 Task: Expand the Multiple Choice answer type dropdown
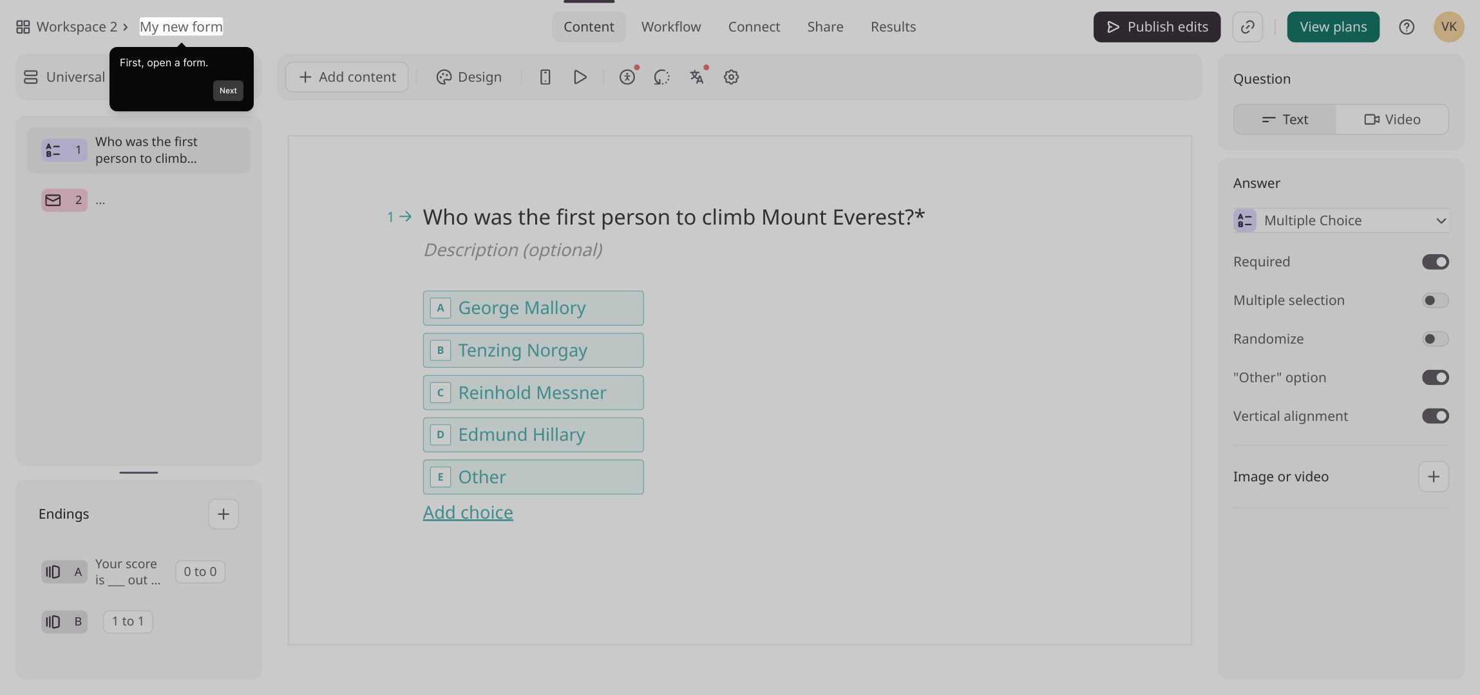click(x=1341, y=221)
